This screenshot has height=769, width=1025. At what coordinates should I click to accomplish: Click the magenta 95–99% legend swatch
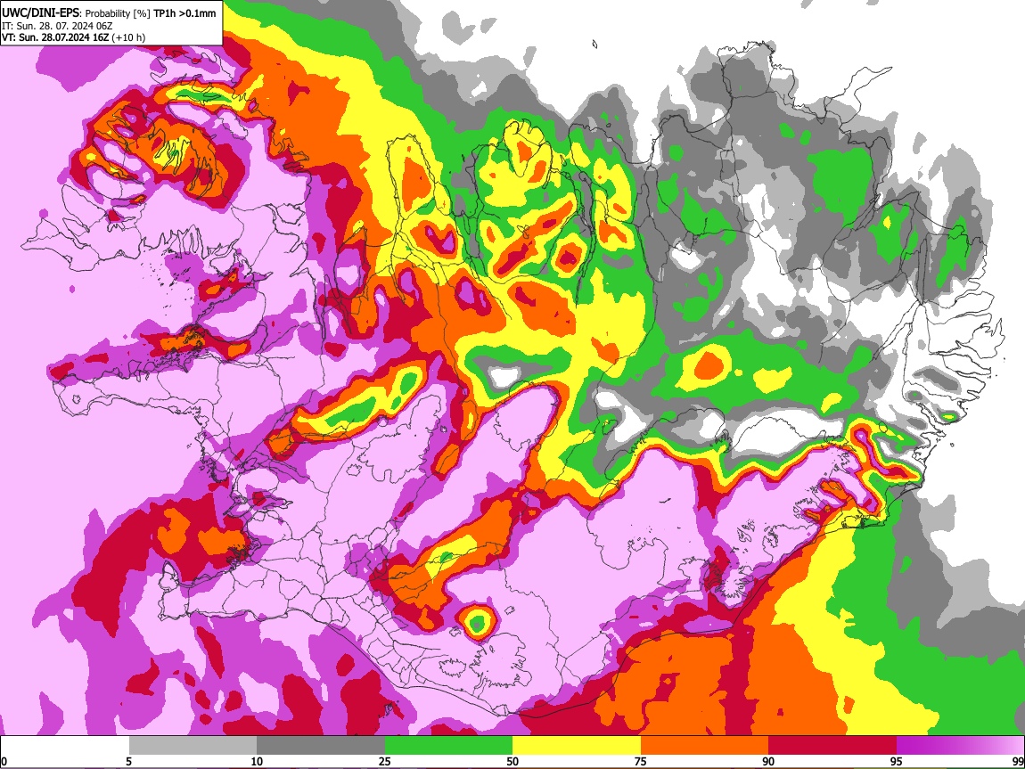[x=960, y=746]
